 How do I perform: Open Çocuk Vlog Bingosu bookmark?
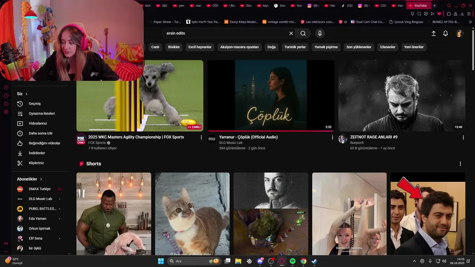click(x=406, y=22)
